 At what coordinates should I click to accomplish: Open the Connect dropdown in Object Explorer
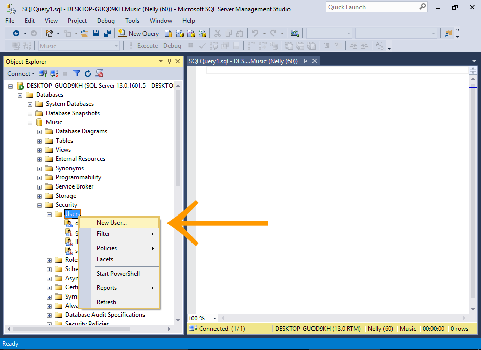tap(21, 74)
